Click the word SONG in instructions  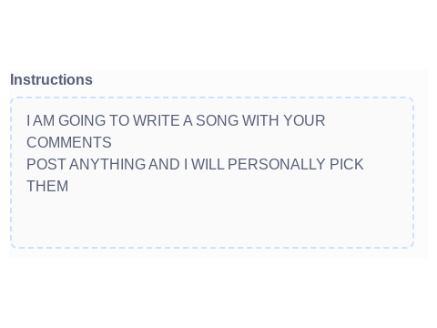[x=217, y=120]
